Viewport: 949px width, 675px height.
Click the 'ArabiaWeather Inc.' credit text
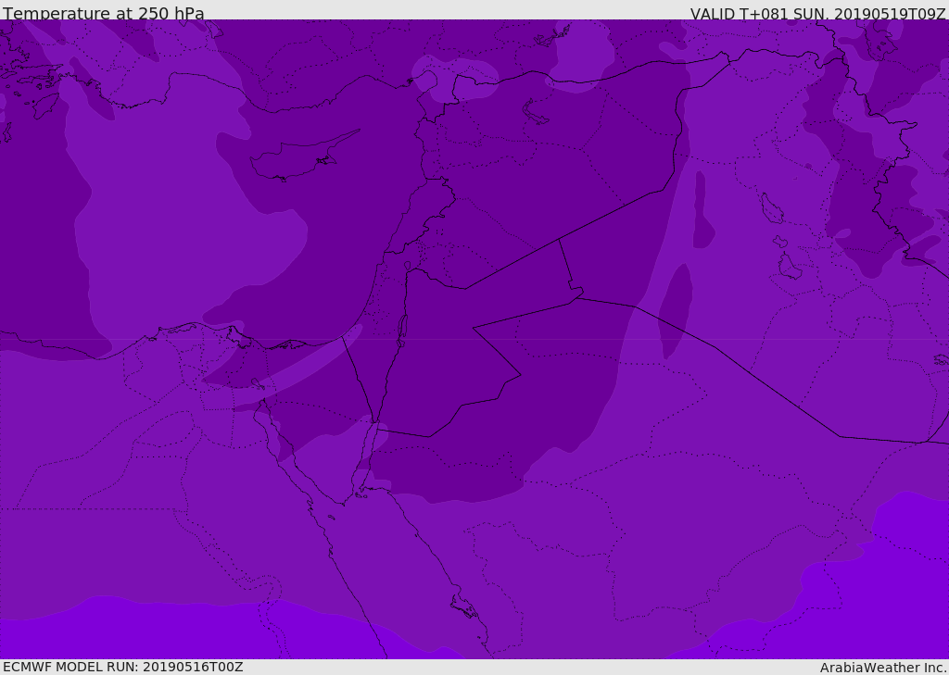(x=883, y=668)
